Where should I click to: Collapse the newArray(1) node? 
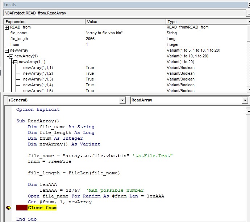click(x=11, y=56)
